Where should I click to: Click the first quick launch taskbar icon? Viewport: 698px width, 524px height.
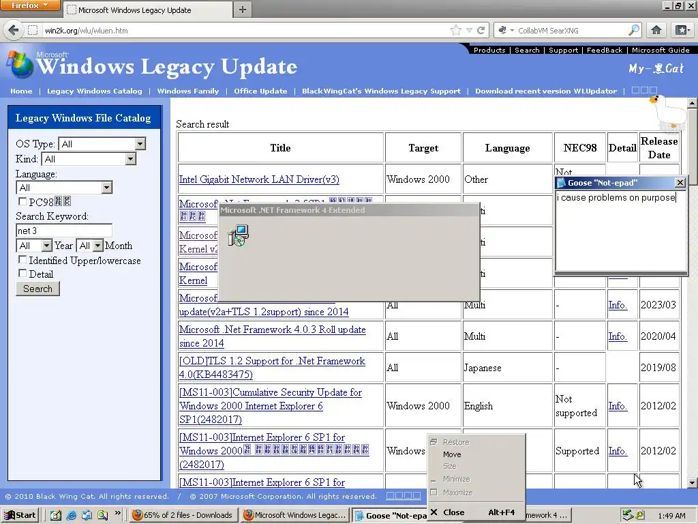(x=56, y=515)
